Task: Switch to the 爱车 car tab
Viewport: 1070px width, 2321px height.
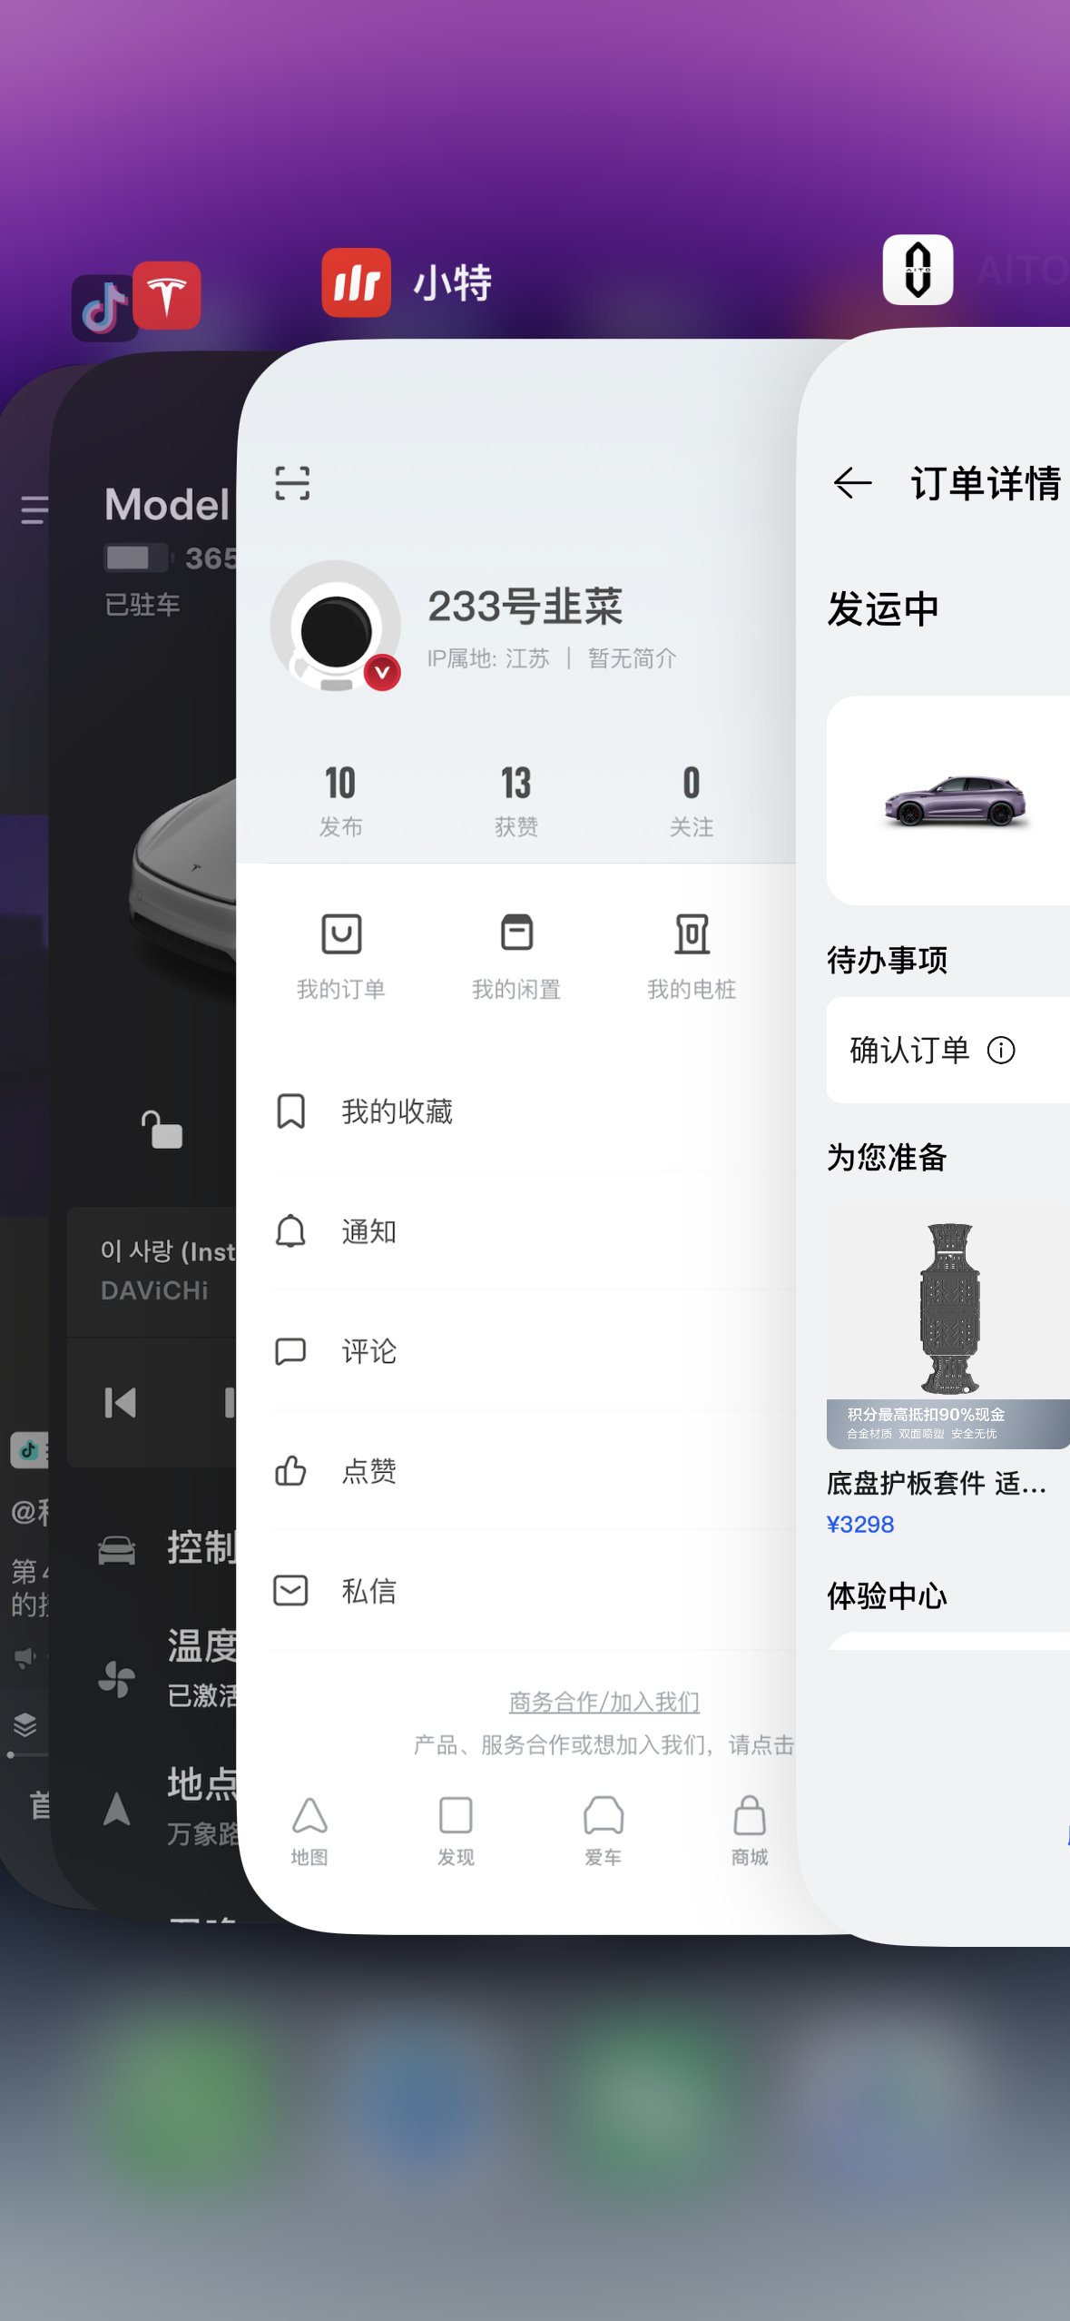Action: [603, 1831]
